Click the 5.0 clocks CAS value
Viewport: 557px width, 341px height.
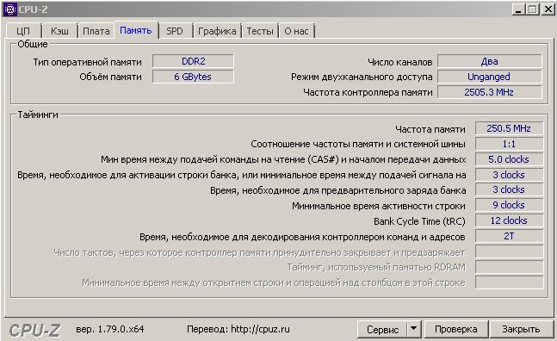[x=510, y=159]
